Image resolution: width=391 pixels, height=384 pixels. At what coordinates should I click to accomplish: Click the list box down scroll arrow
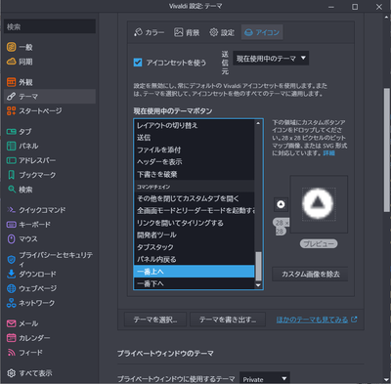coord(258,285)
